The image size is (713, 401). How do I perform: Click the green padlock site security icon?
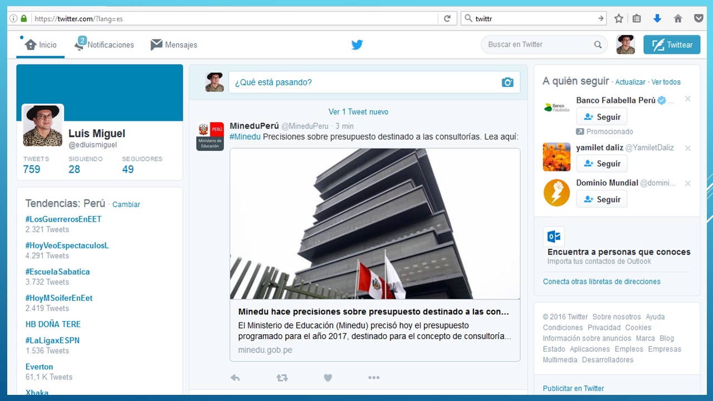(x=24, y=18)
